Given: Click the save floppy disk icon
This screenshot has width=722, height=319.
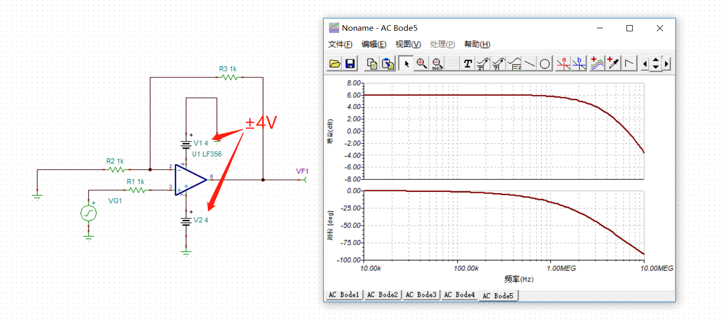Looking at the screenshot, I should coord(350,64).
